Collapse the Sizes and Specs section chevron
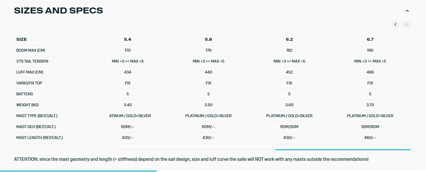Viewport: 426px width, 172px height. click(x=407, y=11)
